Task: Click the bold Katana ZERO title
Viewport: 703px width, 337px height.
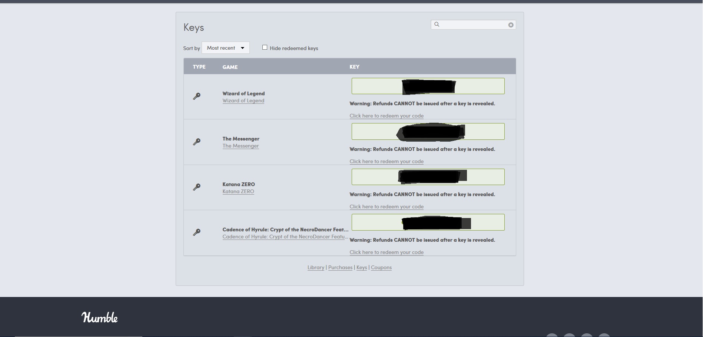Action: [x=239, y=185]
